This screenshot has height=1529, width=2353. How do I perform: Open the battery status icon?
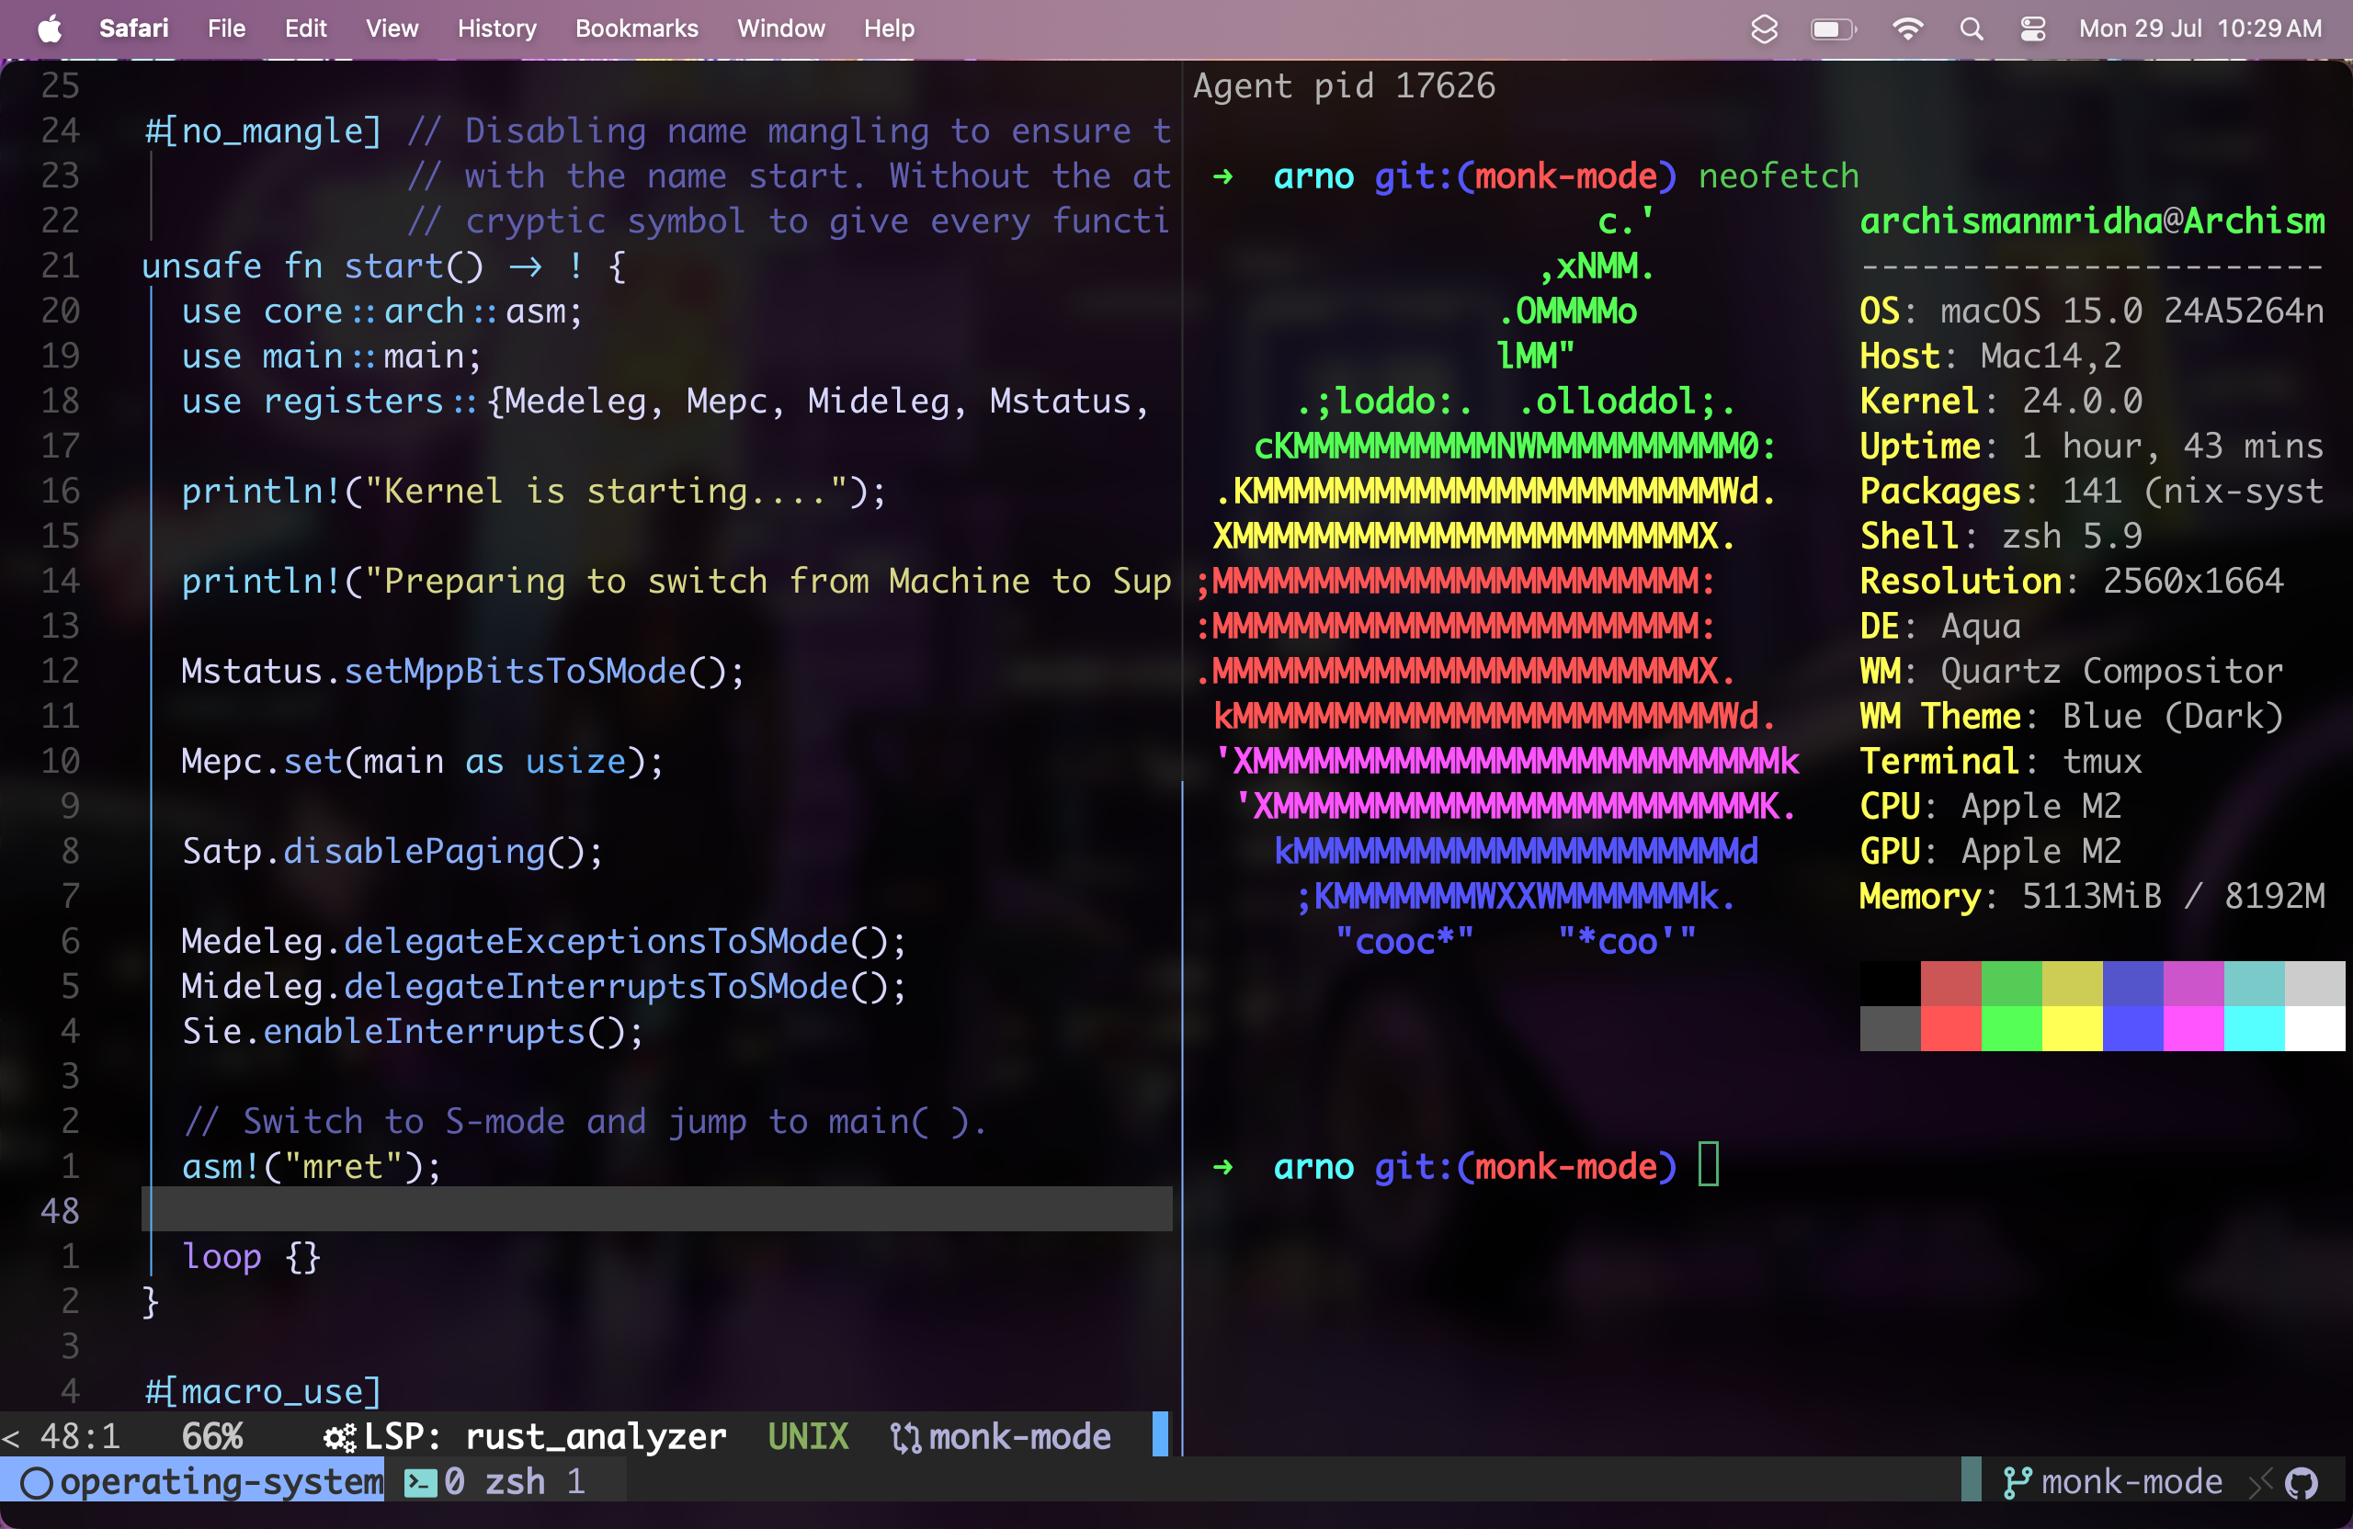(x=1833, y=28)
